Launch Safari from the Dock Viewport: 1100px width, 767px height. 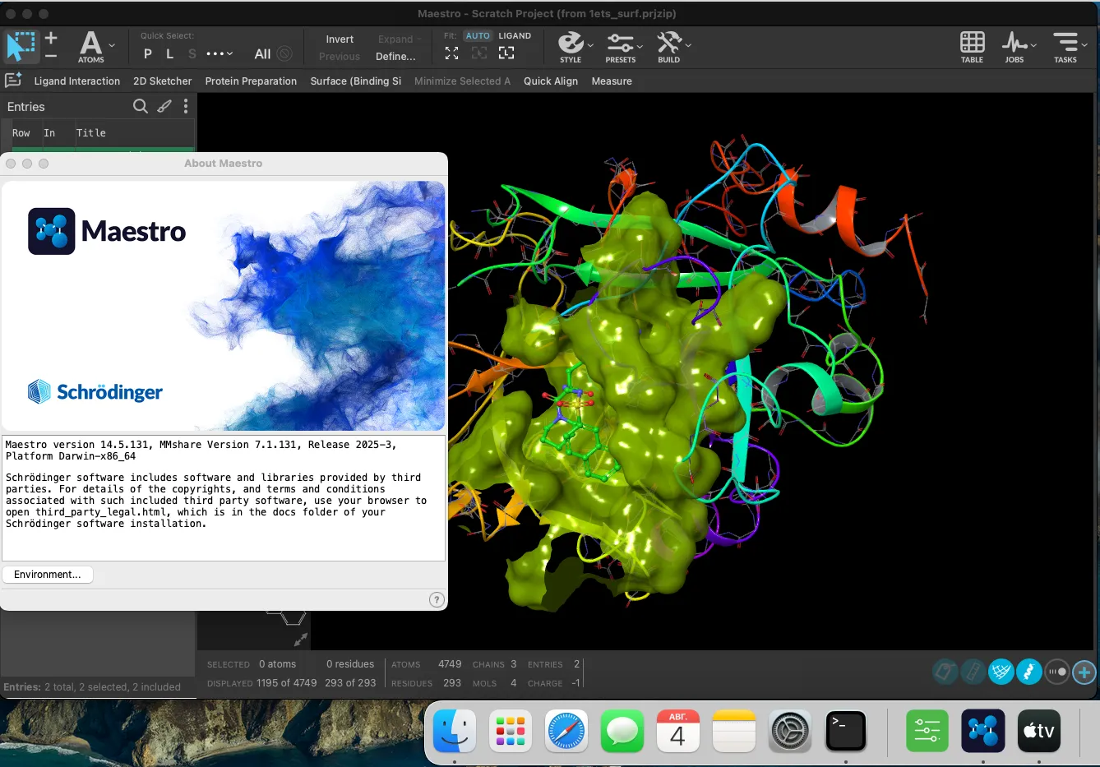pos(566,731)
